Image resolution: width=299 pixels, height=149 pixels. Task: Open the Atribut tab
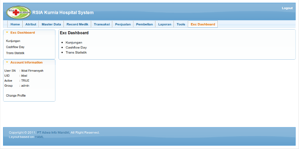coord(31,24)
